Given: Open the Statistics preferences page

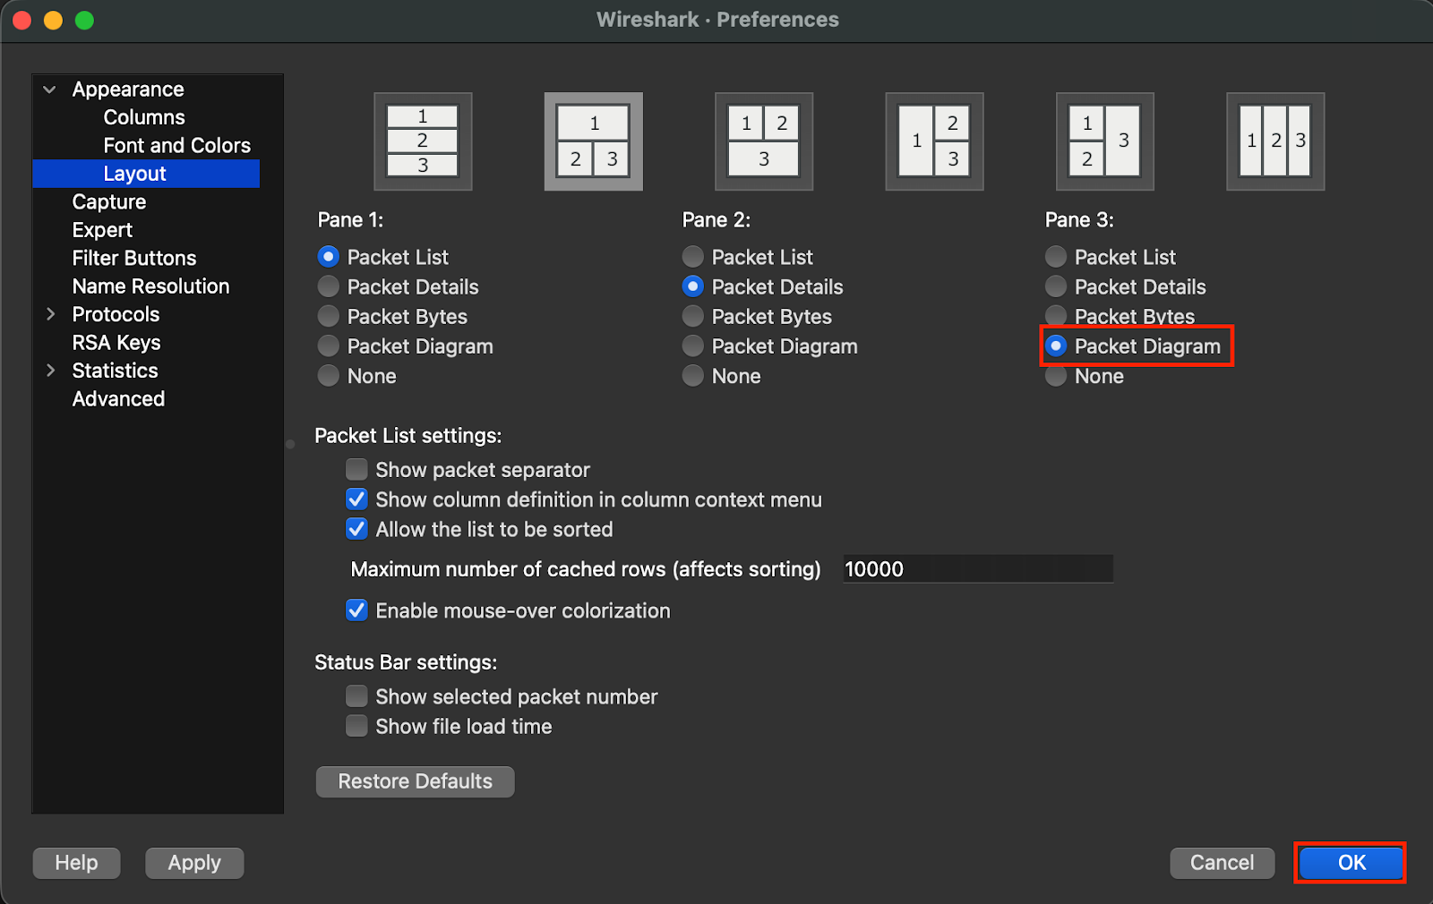Looking at the screenshot, I should click(x=116, y=371).
